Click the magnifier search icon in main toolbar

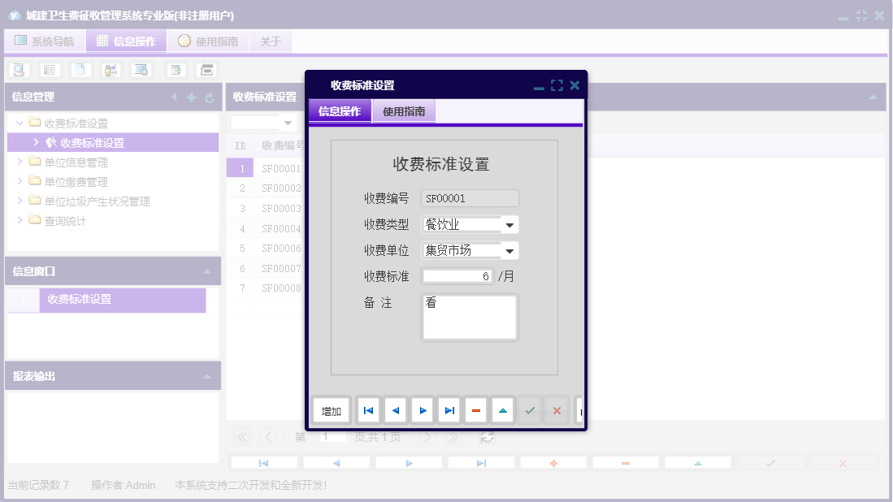[18, 70]
